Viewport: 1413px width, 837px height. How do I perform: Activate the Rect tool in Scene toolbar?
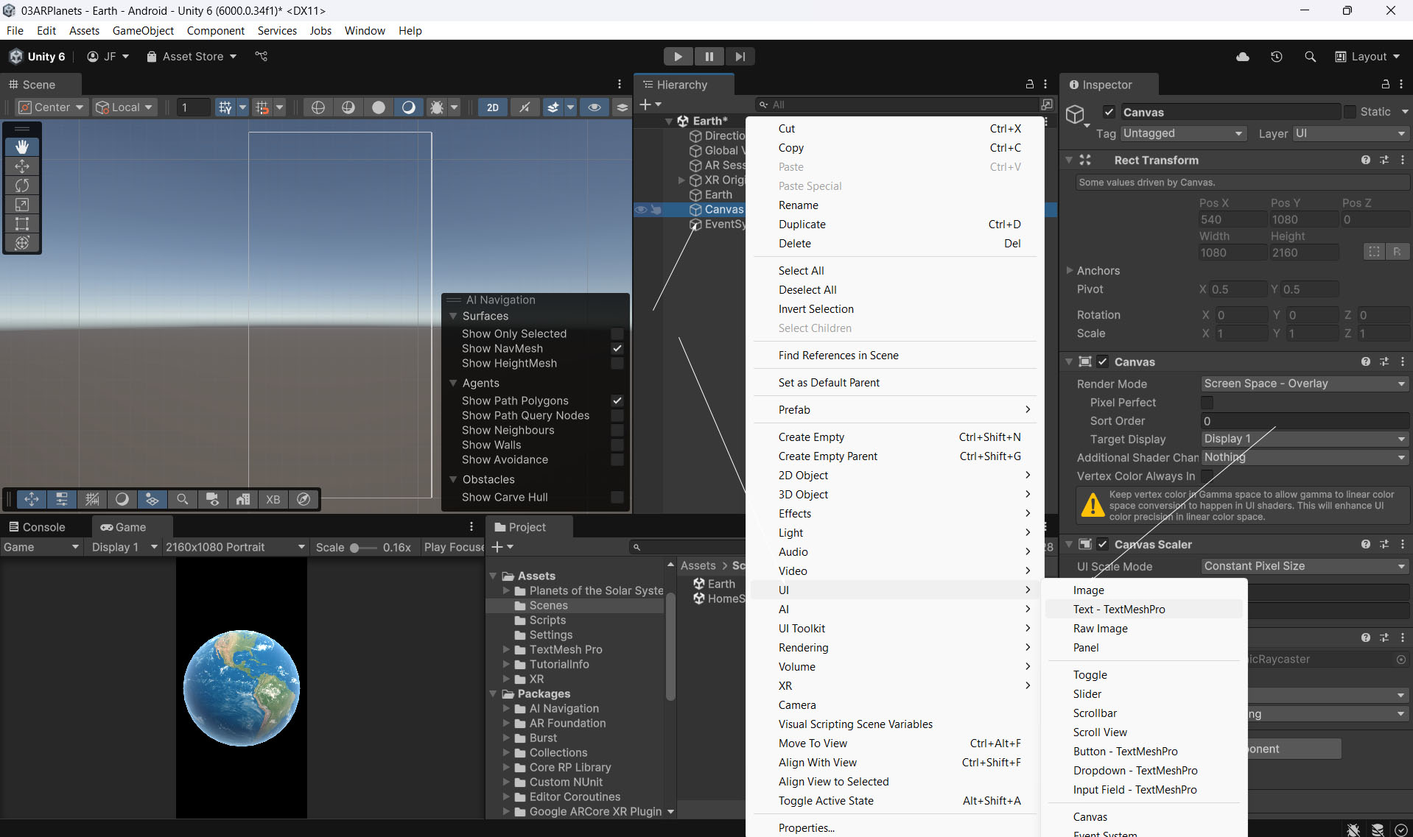(22, 224)
